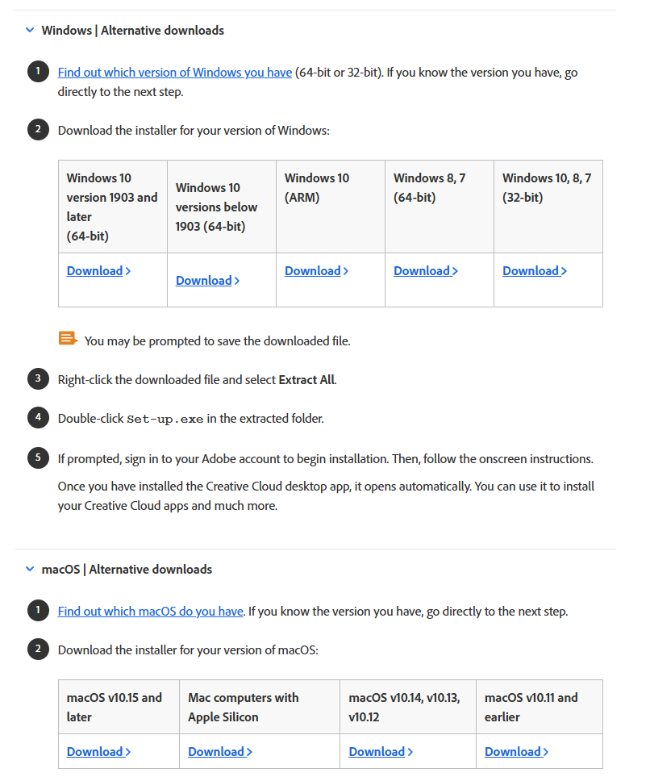This screenshot has width=650, height=777.
Task: Download installer for Apple Silicon Macs
Action: coord(219,752)
